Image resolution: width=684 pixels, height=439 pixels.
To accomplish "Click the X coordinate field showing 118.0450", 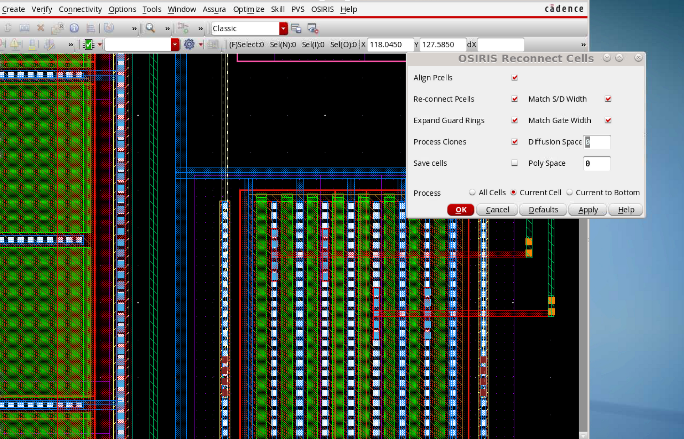I will (x=390, y=45).
